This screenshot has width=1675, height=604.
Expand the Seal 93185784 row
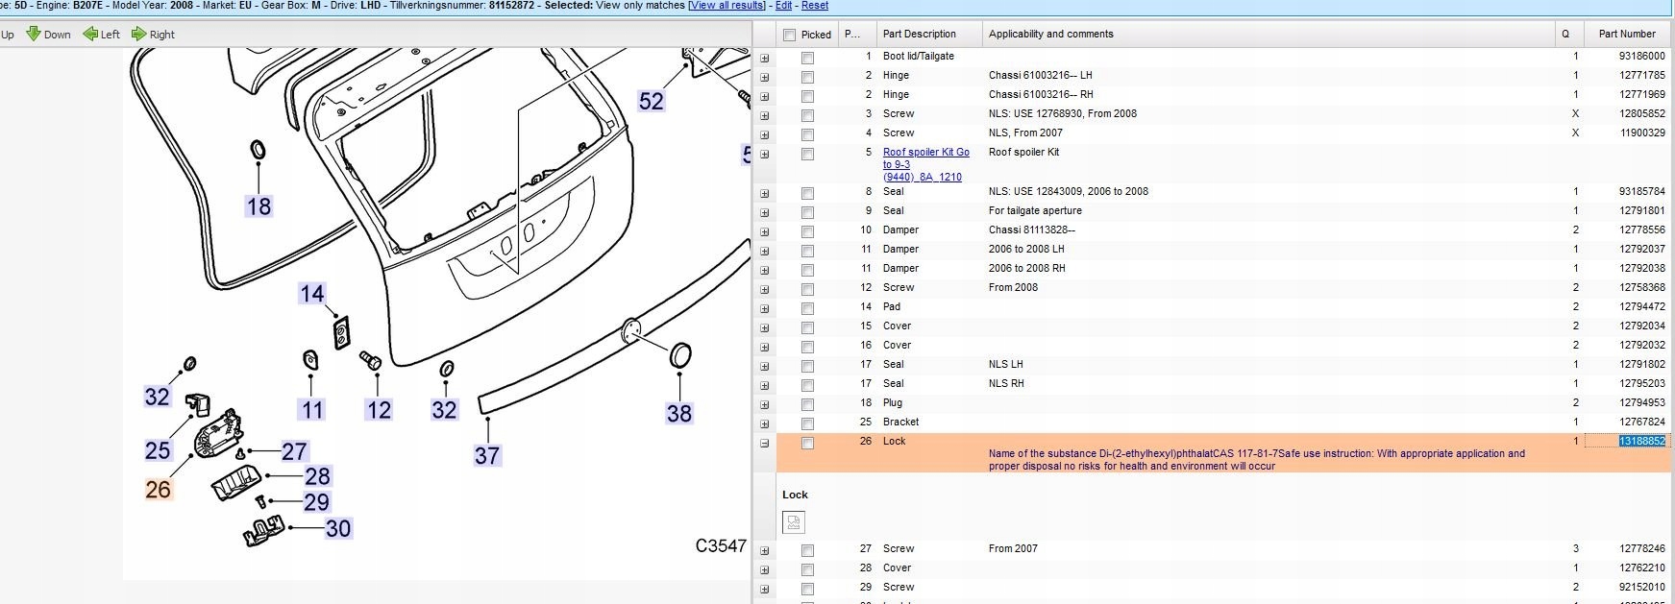765,193
